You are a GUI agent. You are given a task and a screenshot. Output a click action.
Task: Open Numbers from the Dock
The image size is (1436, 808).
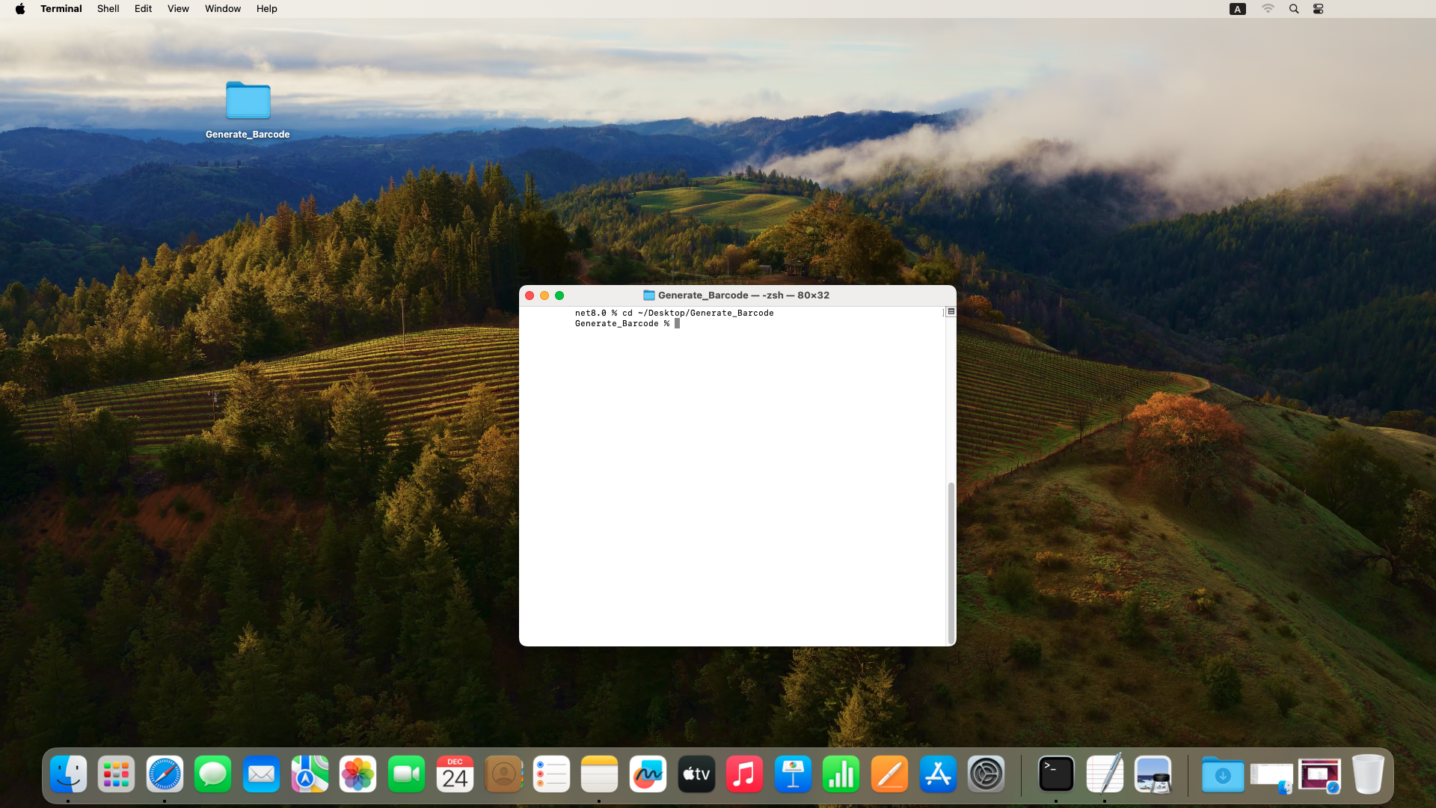pos(841,774)
